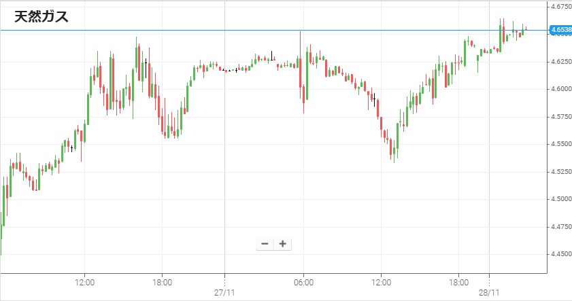Click the 4.4500 price axis label

click(560, 254)
